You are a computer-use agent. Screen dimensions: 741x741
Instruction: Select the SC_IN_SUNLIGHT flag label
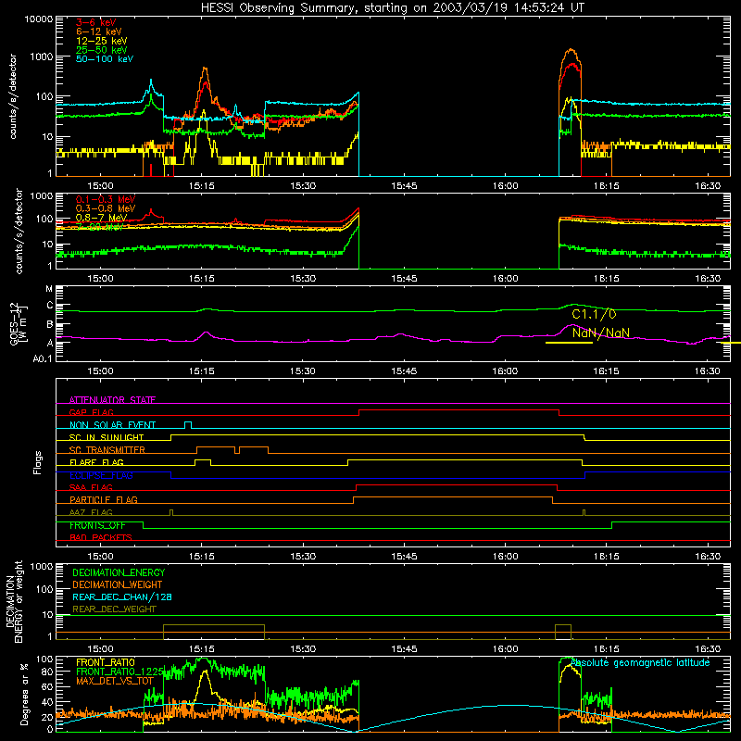click(x=107, y=437)
